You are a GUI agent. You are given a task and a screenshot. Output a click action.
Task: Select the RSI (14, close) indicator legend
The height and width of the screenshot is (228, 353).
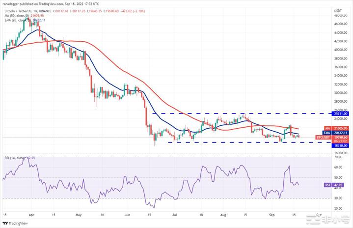[x=19, y=158]
